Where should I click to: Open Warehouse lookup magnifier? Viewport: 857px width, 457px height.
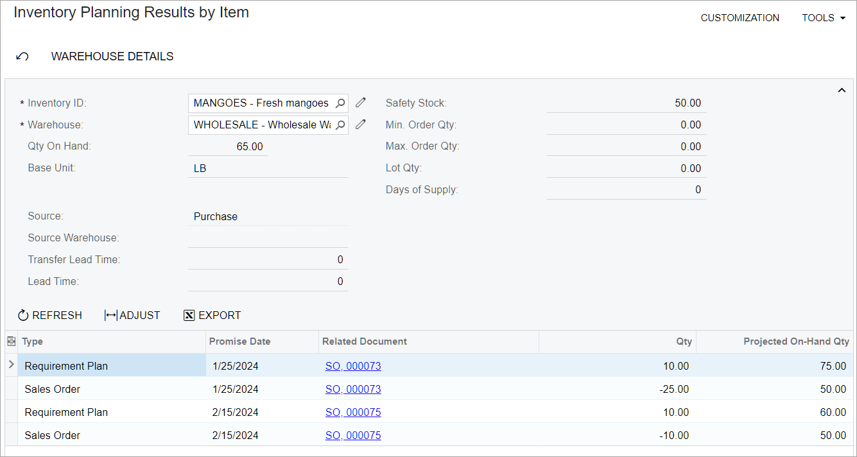[x=340, y=125]
